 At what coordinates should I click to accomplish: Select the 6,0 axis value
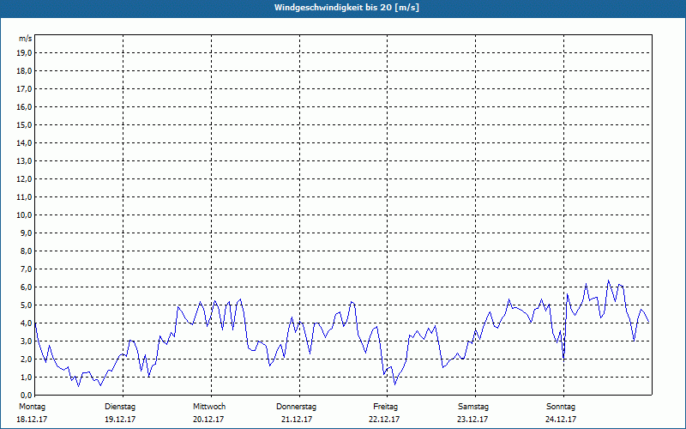pos(26,287)
